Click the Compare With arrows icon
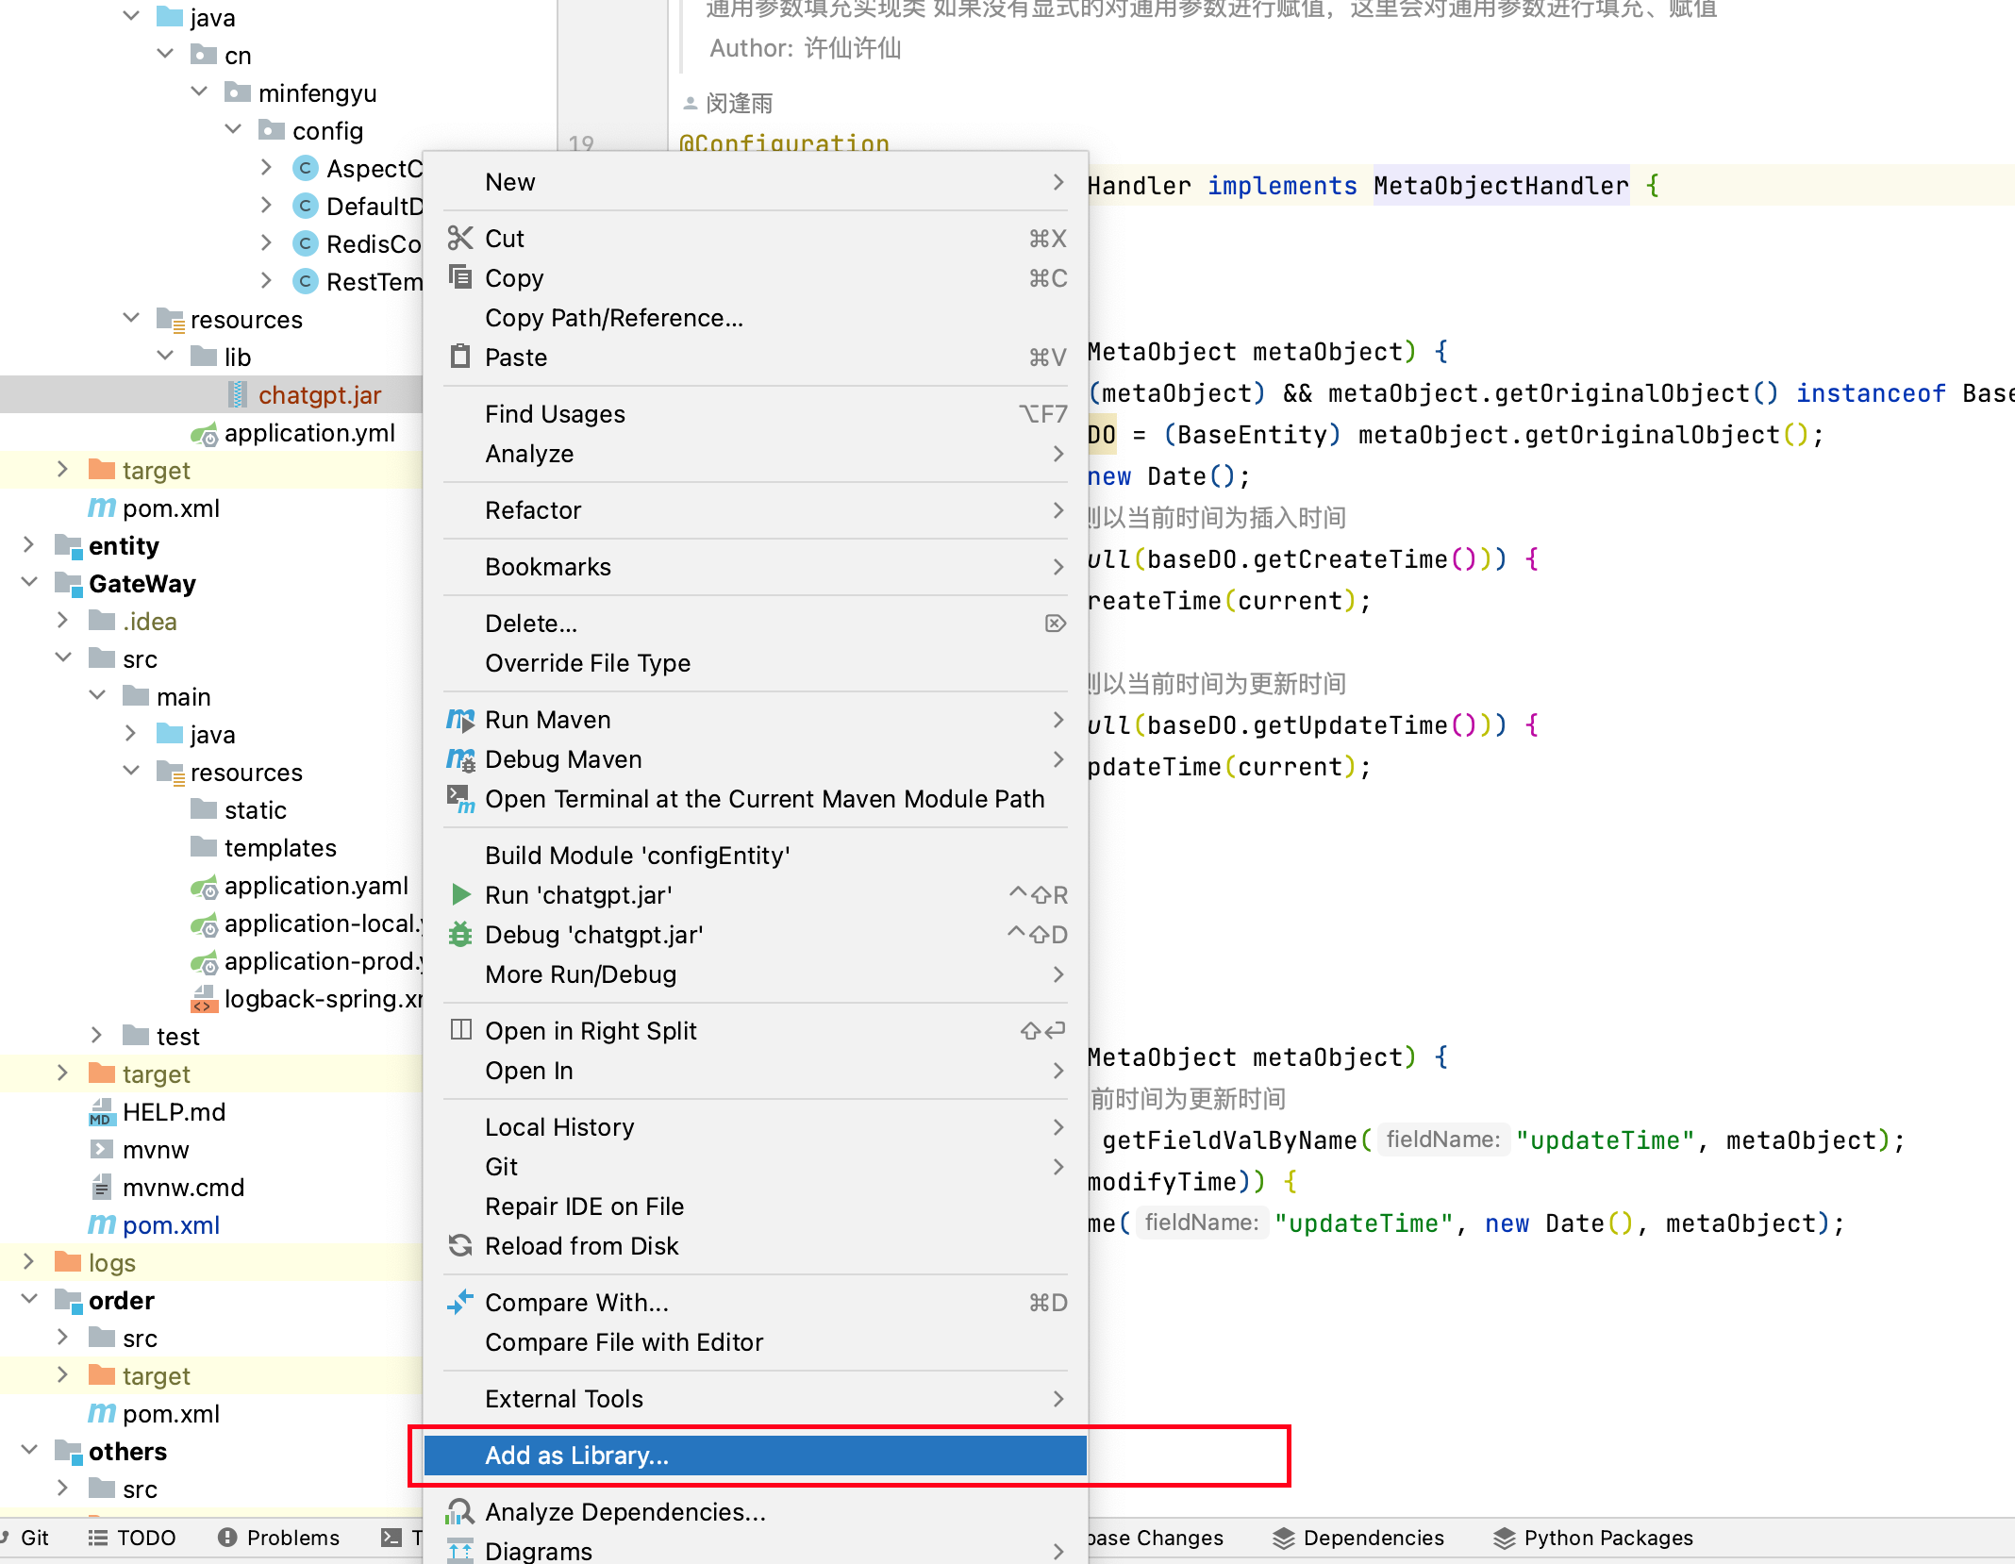The image size is (2015, 1564). 459,1302
